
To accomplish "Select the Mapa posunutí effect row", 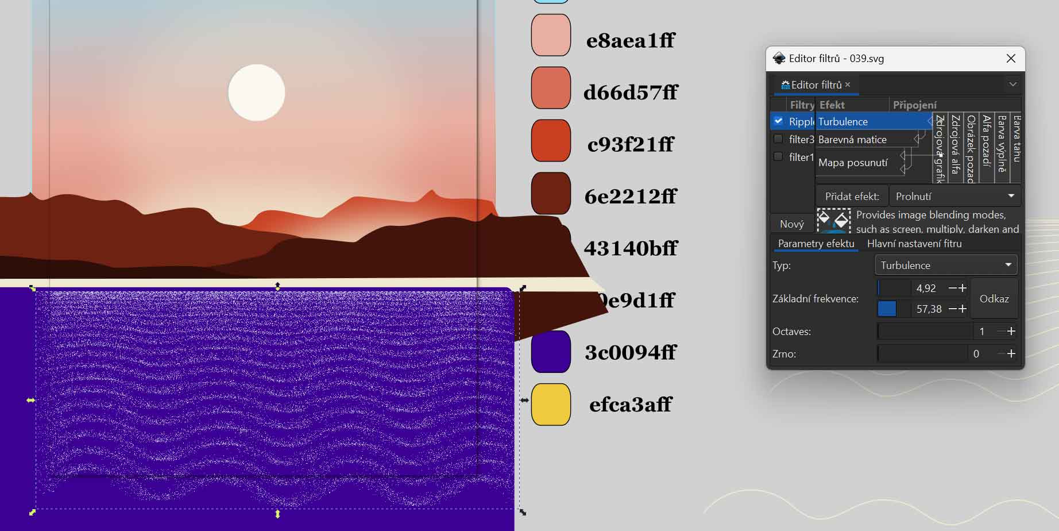I will click(853, 163).
